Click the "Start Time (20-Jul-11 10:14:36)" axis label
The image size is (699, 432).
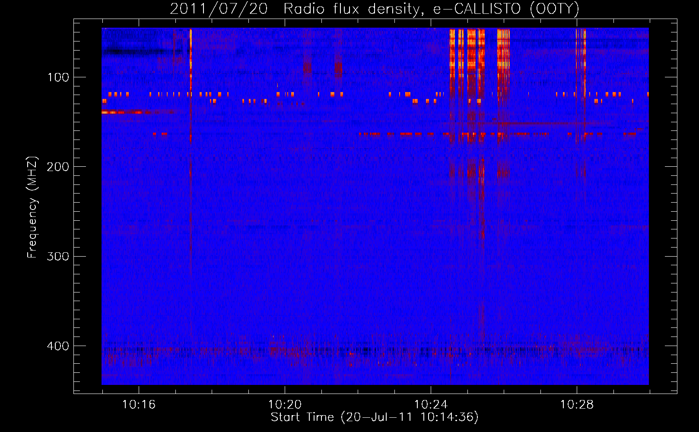(375, 417)
